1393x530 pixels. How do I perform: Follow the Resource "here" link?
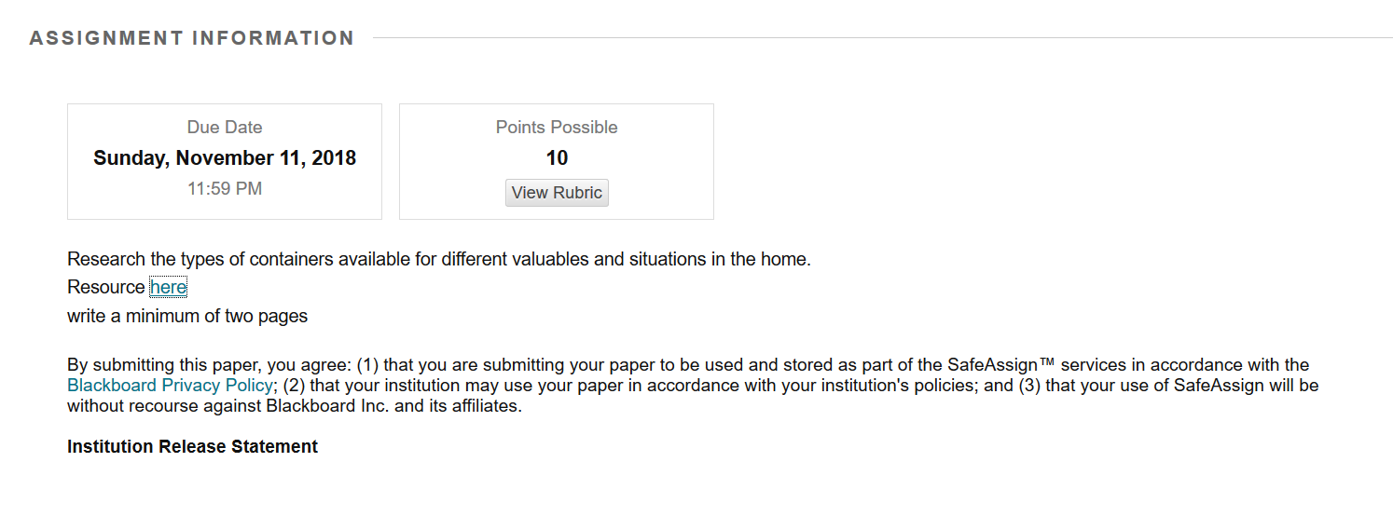[169, 287]
